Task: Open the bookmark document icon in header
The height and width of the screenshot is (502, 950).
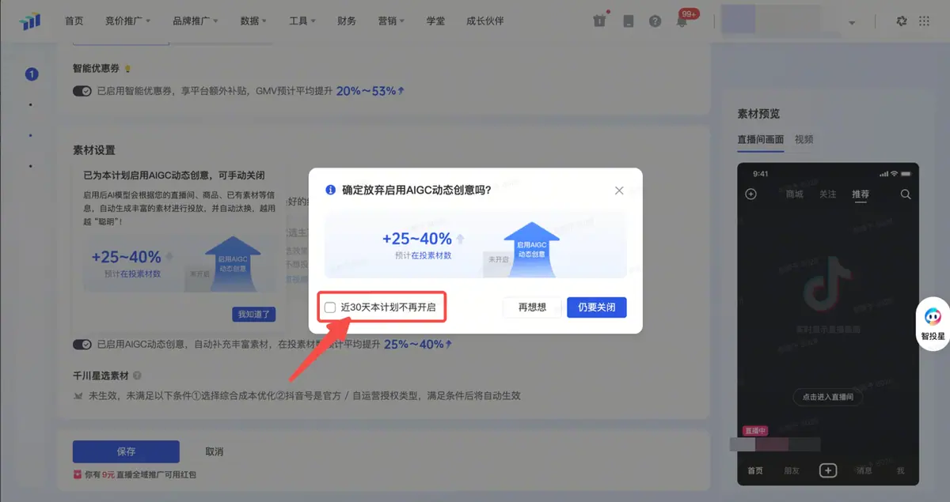Action: tap(628, 21)
